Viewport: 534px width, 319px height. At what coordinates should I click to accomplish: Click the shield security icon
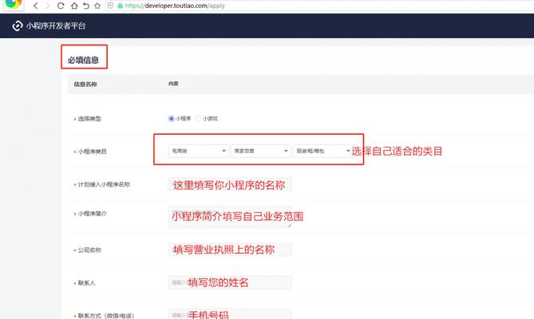pos(110,6)
